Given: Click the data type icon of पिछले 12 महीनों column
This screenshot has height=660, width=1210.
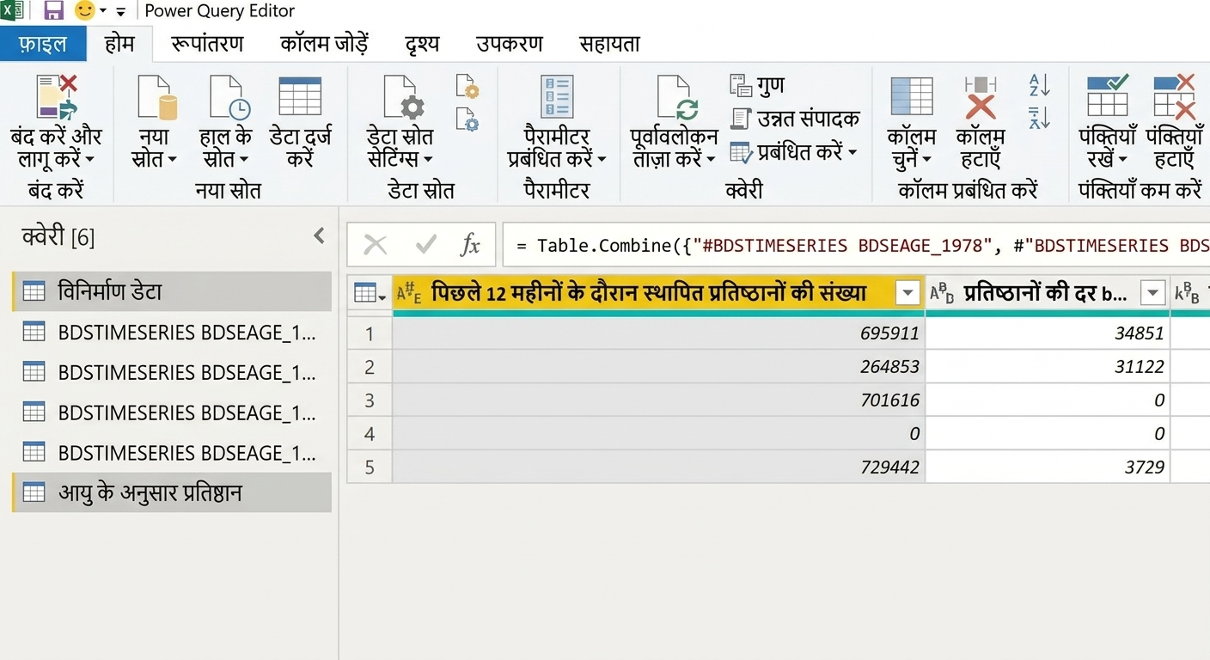Looking at the screenshot, I should click(408, 294).
